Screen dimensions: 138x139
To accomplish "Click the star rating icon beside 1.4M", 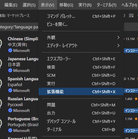I will (136, 99).
